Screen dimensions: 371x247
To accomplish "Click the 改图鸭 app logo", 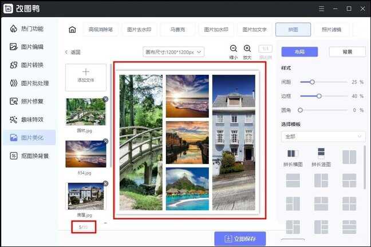I will [8, 9].
